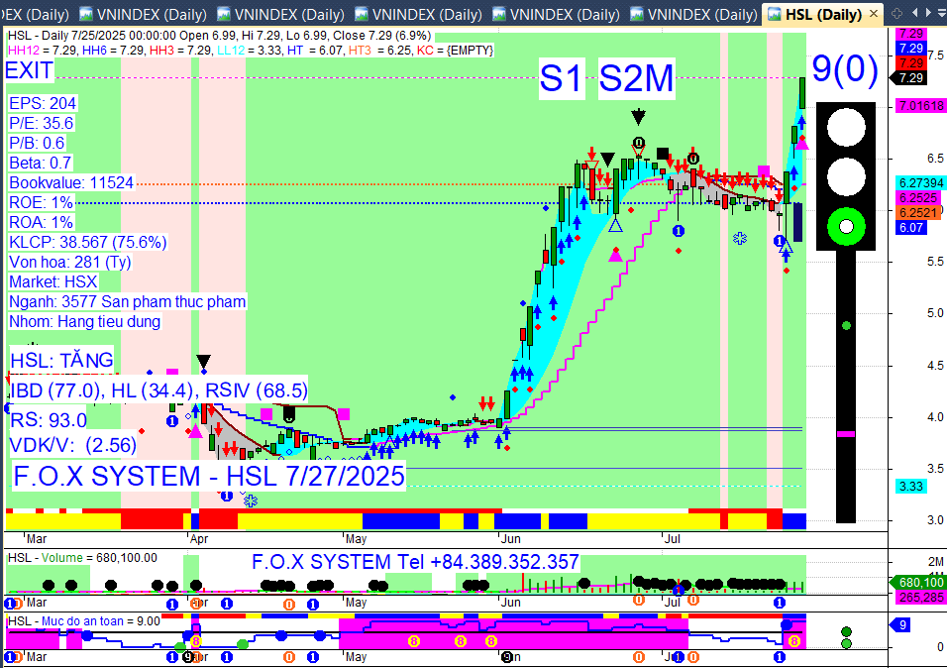The height and width of the screenshot is (668, 947).
Task: Click the cyan 3.33 price axis label
Action: (910, 486)
